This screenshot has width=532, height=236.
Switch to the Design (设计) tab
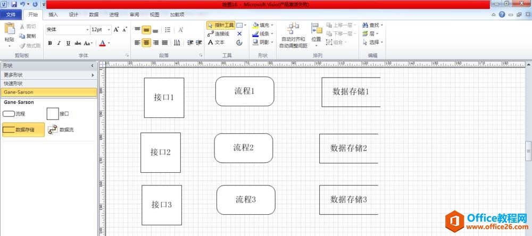pos(73,14)
